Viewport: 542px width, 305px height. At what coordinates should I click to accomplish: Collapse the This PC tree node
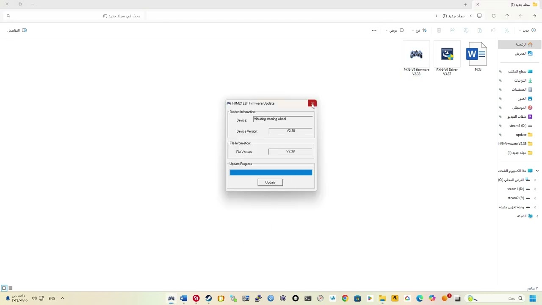[x=537, y=171]
